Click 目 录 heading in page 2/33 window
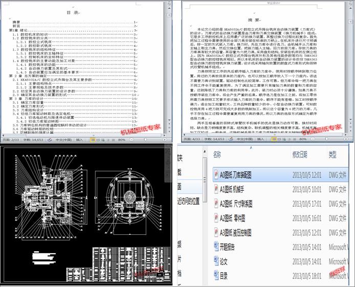 coord(73,12)
